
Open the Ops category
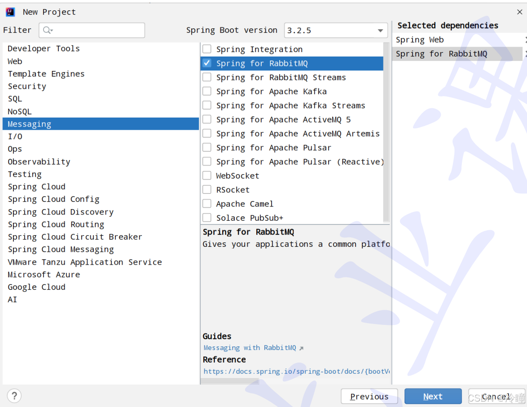101,149
